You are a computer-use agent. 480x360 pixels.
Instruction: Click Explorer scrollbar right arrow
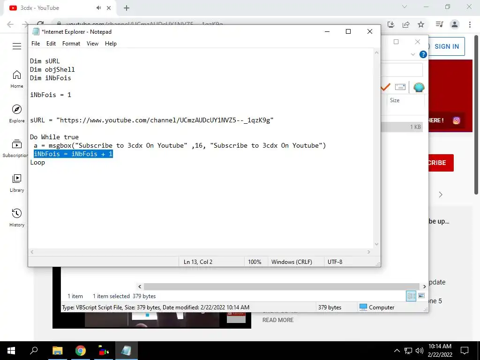[x=424, y=286]
